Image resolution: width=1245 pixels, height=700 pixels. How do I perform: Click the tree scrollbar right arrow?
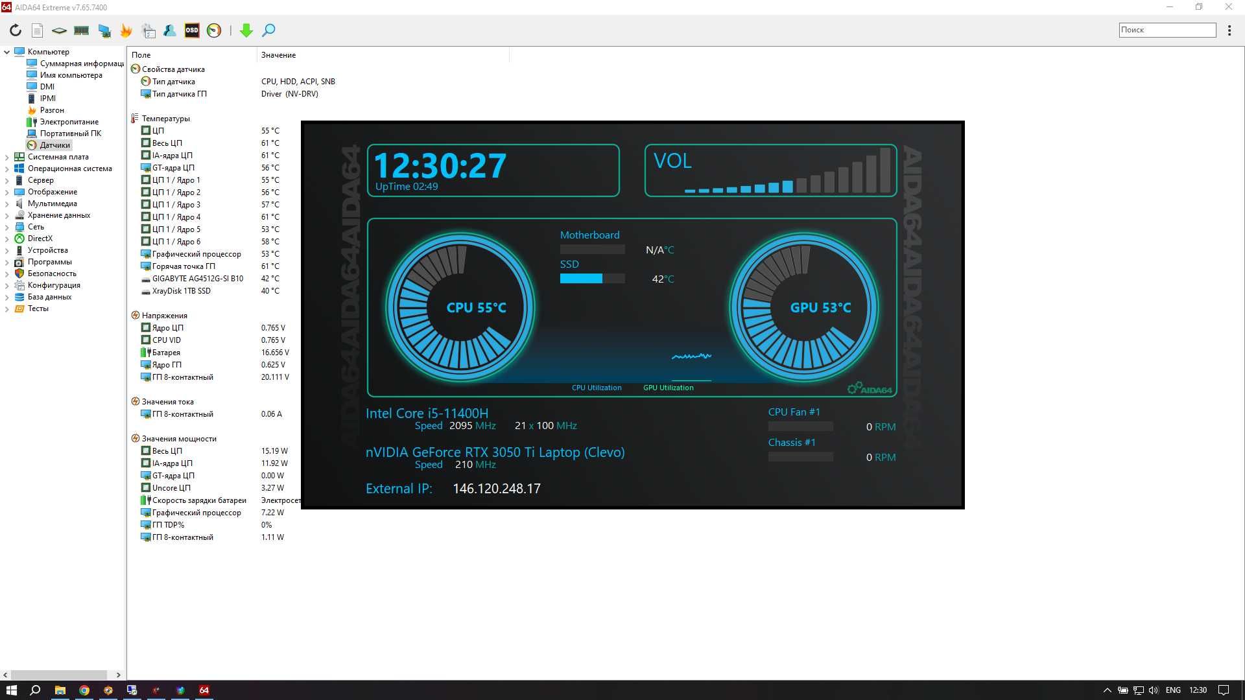click(x=118, y=675)
